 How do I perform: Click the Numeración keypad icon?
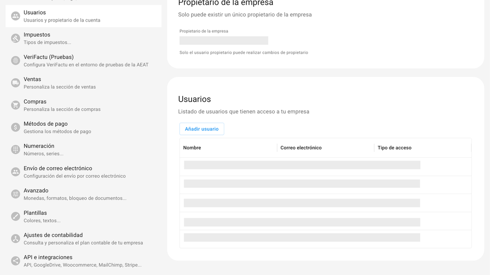point(15,150)
